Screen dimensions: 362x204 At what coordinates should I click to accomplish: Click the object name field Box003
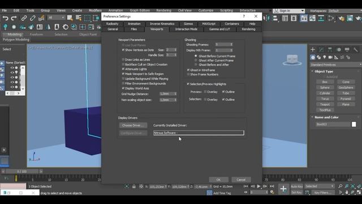pos(333,125)
